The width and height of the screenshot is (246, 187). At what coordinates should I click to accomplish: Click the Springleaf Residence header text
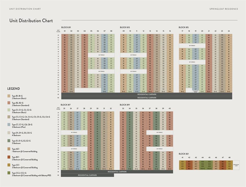coord(224,9)
